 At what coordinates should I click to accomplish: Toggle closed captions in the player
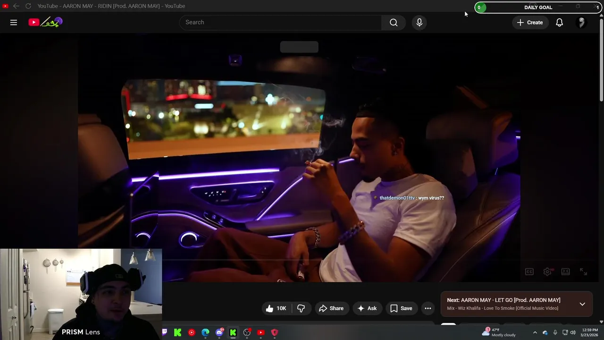[x=529, y=272]
